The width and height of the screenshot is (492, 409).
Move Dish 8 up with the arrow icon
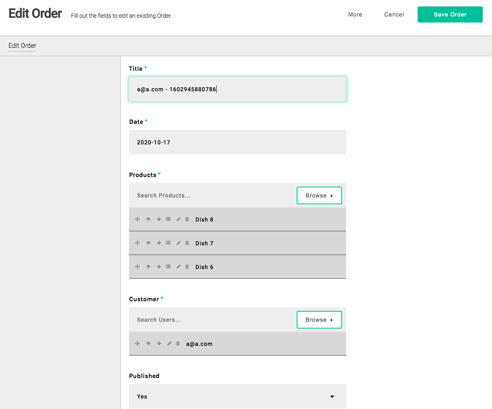pyautogui.click(x=148, y=219)
